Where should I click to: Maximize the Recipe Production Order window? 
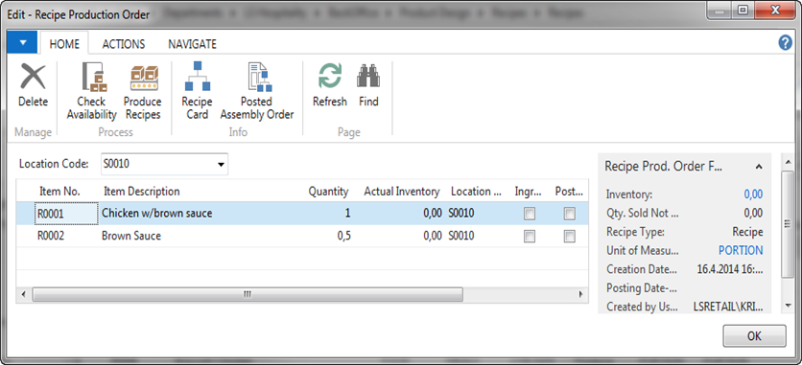(x=743, y=10)
